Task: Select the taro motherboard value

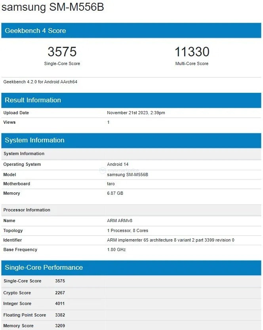Action: (x=111, y=184)
